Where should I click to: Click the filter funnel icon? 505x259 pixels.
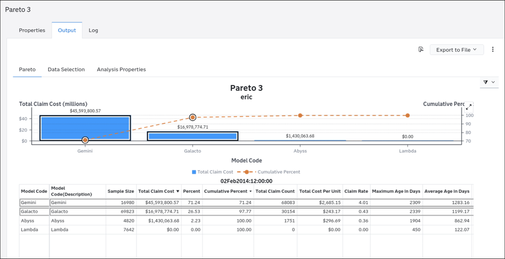tap(485, 82)
